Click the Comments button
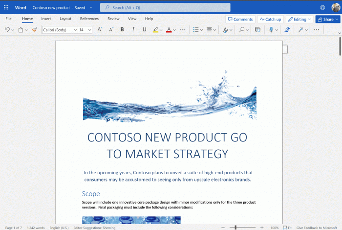This screenshot has height=230, width=342. (x=240, y=19)
